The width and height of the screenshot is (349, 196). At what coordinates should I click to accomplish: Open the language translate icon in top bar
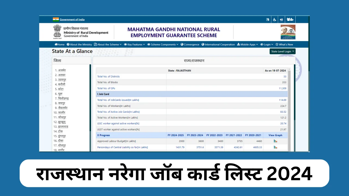(x=268, y=20)
